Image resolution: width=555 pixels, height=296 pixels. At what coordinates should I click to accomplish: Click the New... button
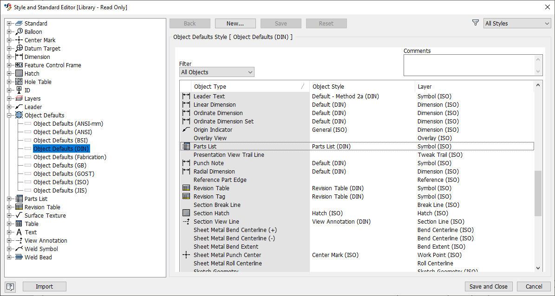[x=235, y=23]
